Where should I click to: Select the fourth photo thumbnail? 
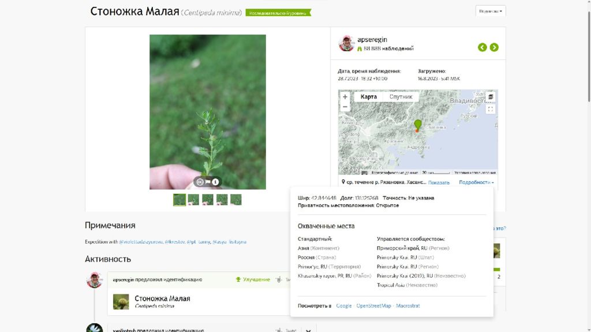tap(222, 199)
